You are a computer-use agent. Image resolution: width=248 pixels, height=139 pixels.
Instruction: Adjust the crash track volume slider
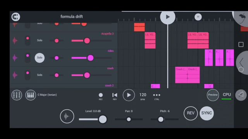[91, 75]
